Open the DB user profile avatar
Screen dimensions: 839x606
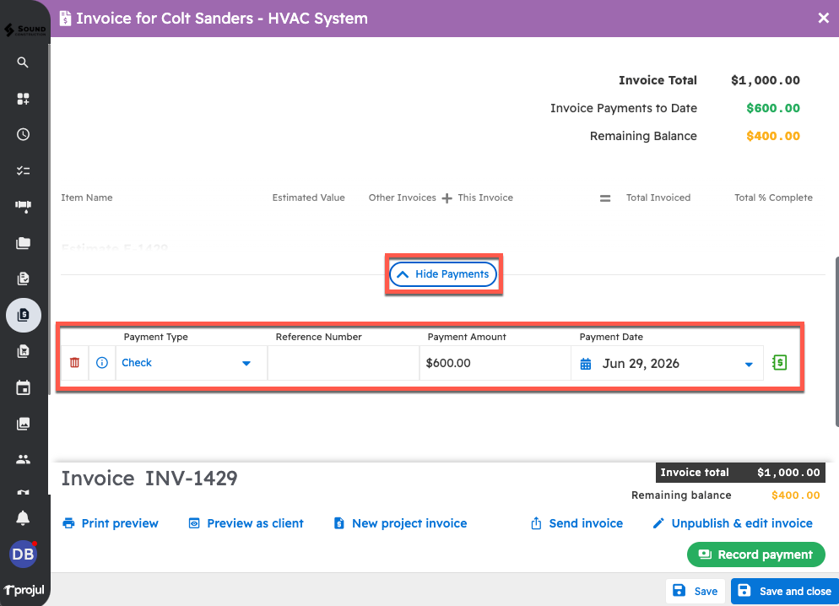[x=23, y=555]
